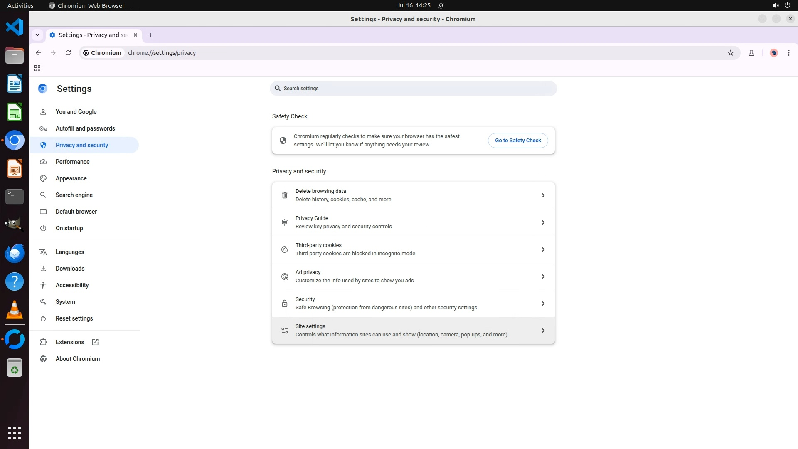The height and width of the screenshot is (449, 798).
Task: Open the system volume indicator
Action: click(775, 5)
